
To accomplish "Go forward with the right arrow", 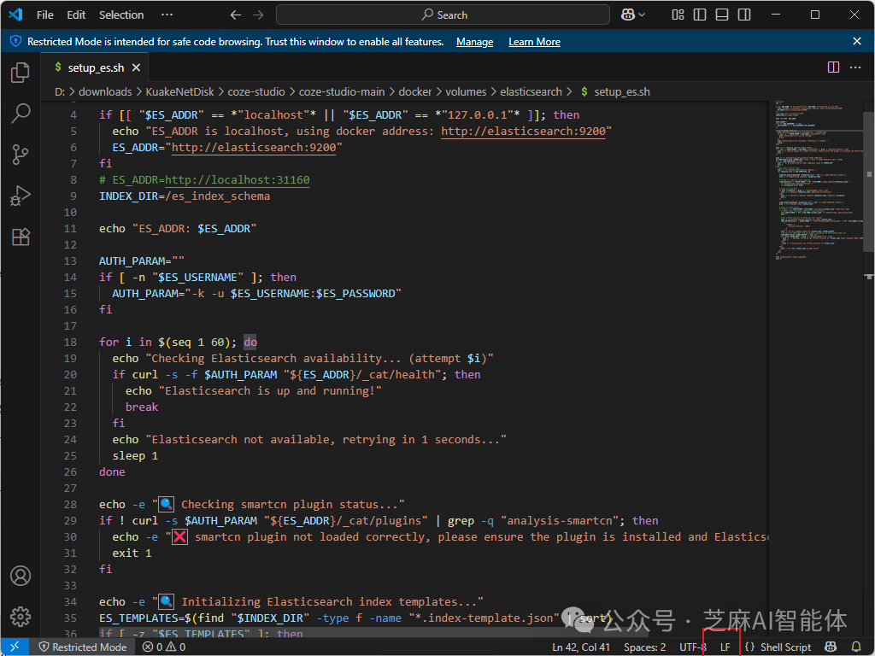I will (x=258, y=15).
